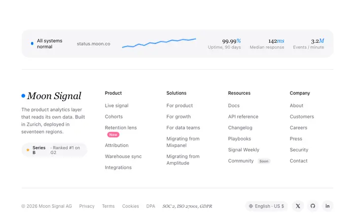This screenshot has width=355, height=221.
Task: Click the star icon beside Series B
Action: tap(28, 150)
